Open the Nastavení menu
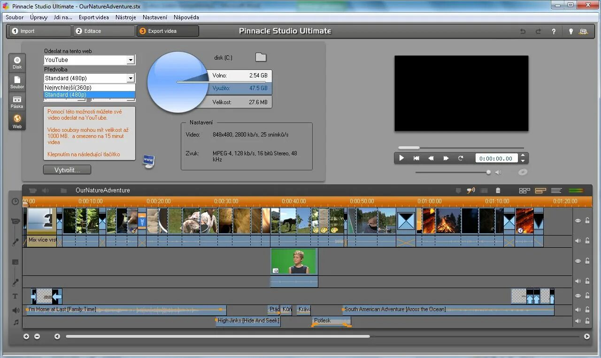The width and height of the screenshot is (601, 358). (x=155, y=17)
